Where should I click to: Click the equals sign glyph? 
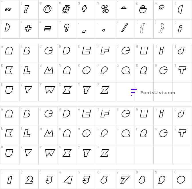[x=47, y=29]
